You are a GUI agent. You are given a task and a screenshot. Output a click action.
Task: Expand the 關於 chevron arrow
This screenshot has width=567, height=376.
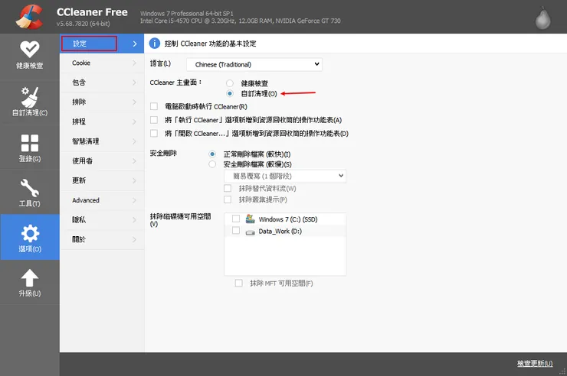pos(134,239)
